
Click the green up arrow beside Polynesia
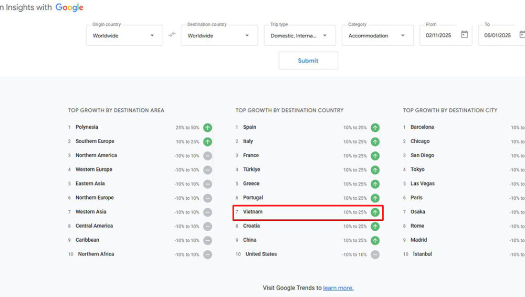(208, 128)
